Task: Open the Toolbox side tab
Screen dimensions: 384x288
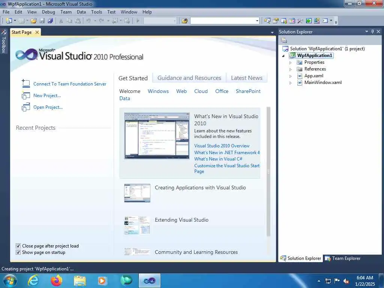Action: [3, 41]
